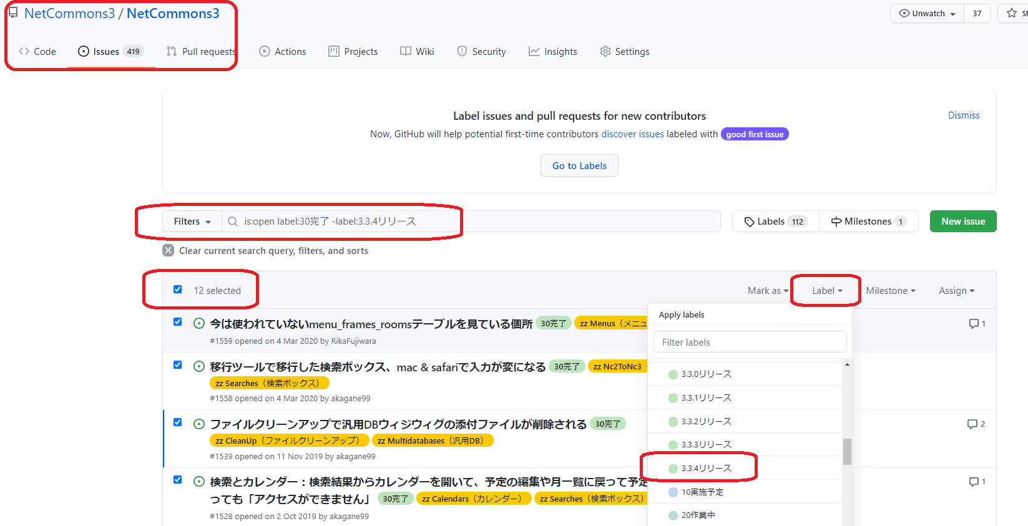
Task: Open NetCommons3 organization link
Action: point(69,13)
